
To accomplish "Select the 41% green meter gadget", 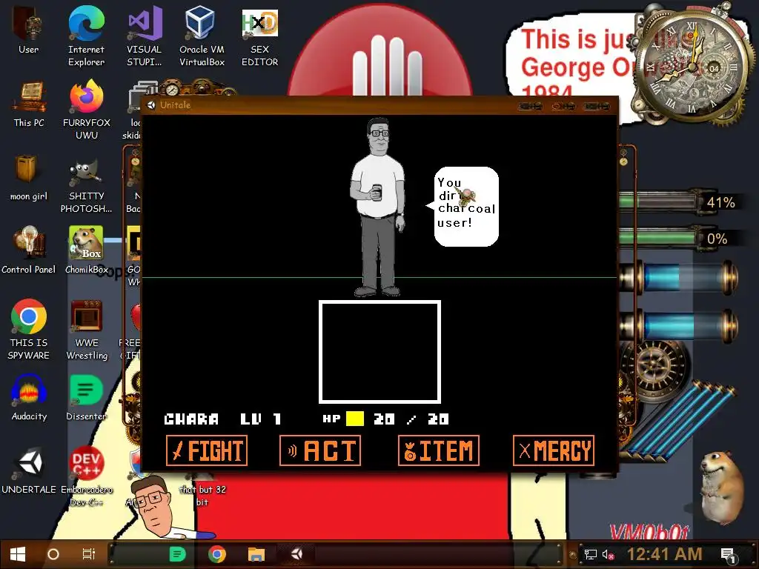I will (x=677, y=202).
